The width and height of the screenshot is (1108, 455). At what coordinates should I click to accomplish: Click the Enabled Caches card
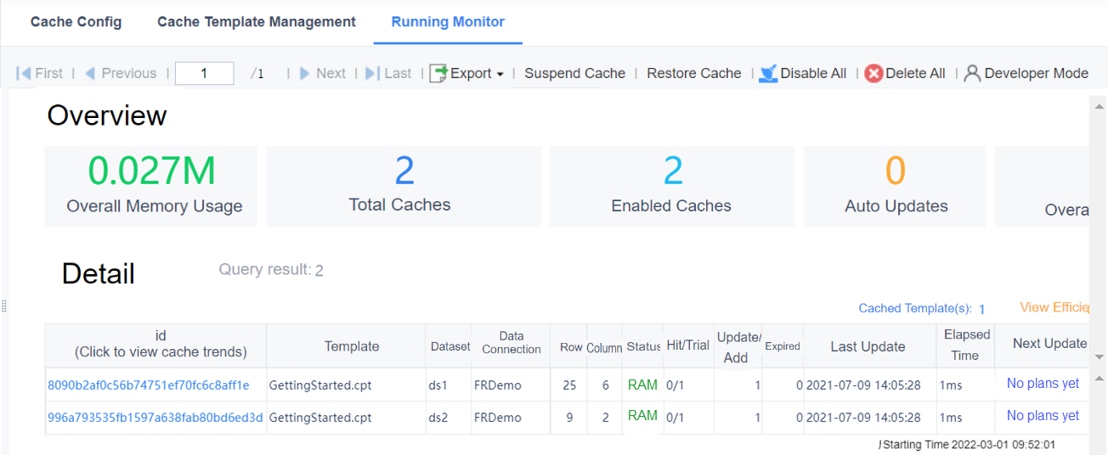click(672, 186)
